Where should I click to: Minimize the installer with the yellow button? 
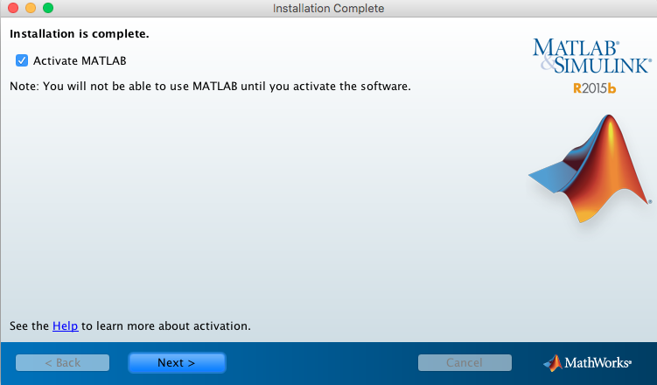coord(29,8)
